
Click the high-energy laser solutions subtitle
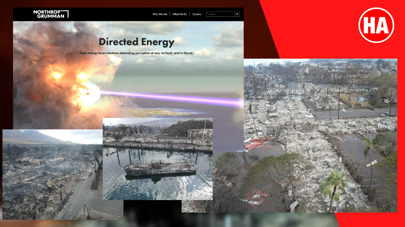tap(136, 53)
